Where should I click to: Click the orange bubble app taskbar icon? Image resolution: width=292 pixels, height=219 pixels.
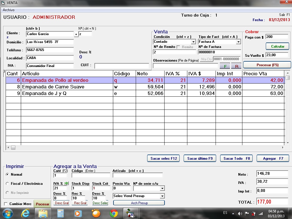(96, 213)
